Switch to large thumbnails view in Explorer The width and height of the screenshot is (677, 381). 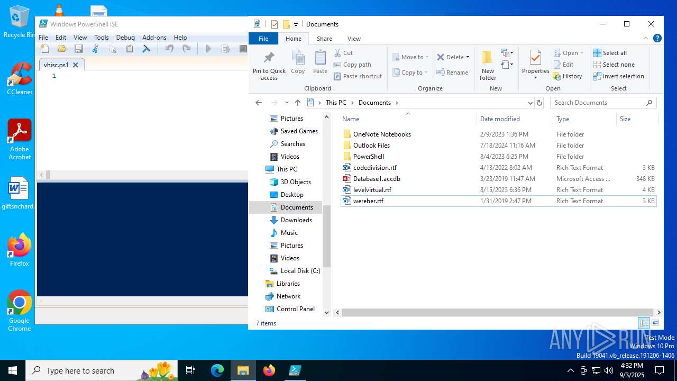[655, 323]
